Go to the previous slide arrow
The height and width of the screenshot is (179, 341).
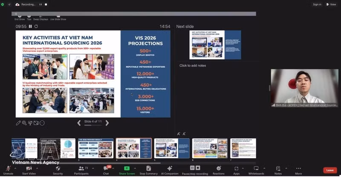[x=79, y=123]
